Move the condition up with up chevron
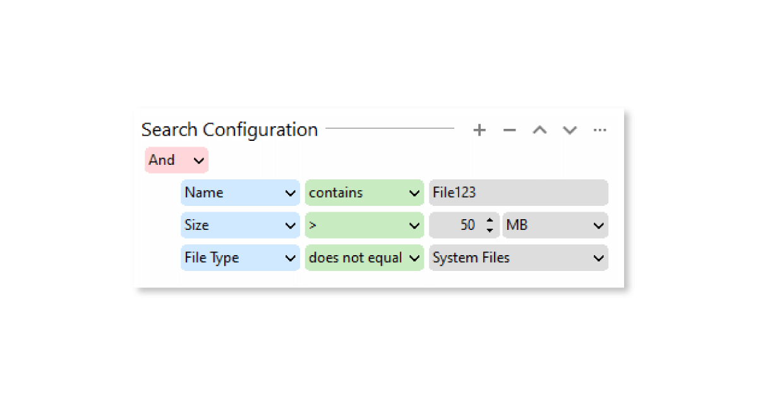758x396 pixels. coord(539,130)
